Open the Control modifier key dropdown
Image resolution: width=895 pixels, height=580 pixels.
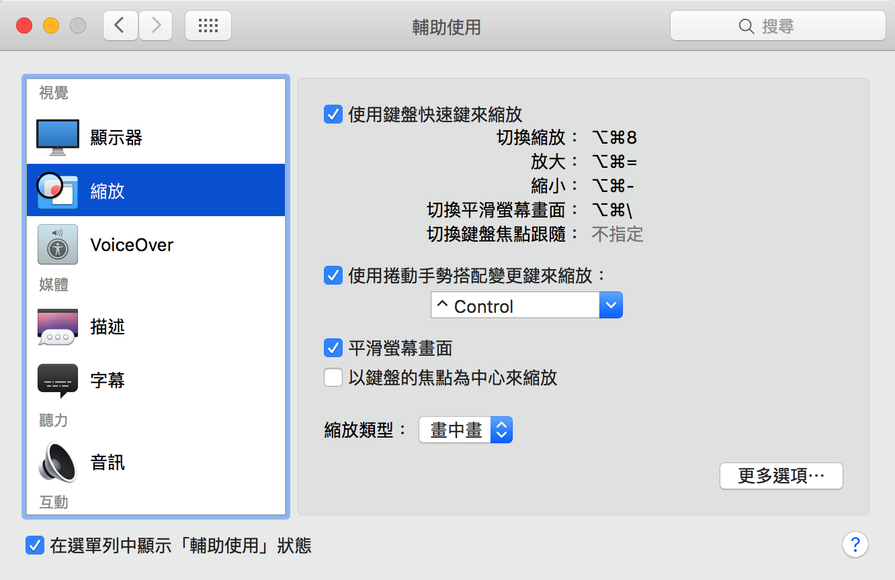pyautogui.click(x=527, y=305)
